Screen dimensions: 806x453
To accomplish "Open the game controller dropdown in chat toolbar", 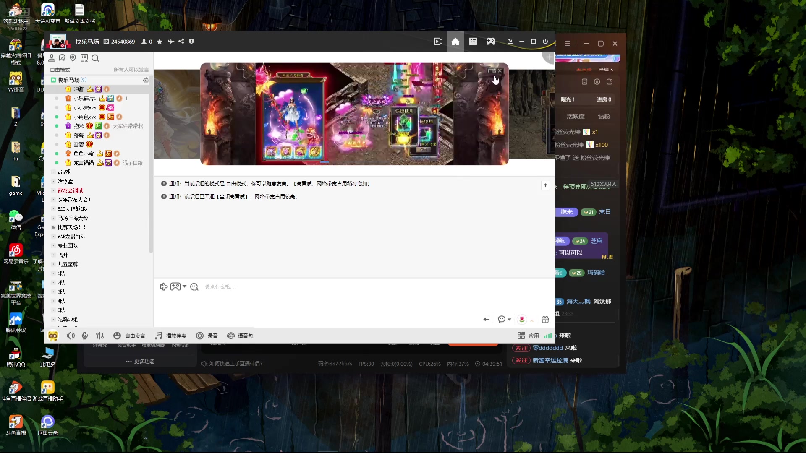I will point(178,287).
